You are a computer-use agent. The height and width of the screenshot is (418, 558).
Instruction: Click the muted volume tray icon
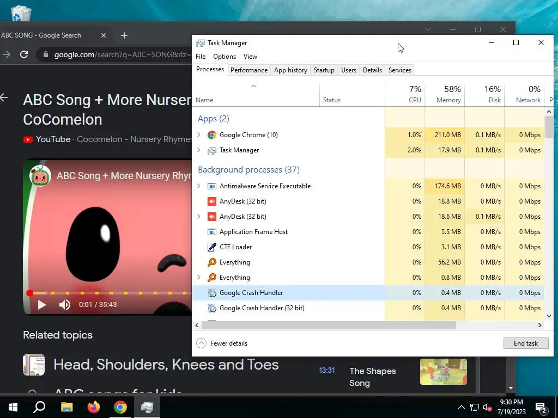[x=488, y=407]
